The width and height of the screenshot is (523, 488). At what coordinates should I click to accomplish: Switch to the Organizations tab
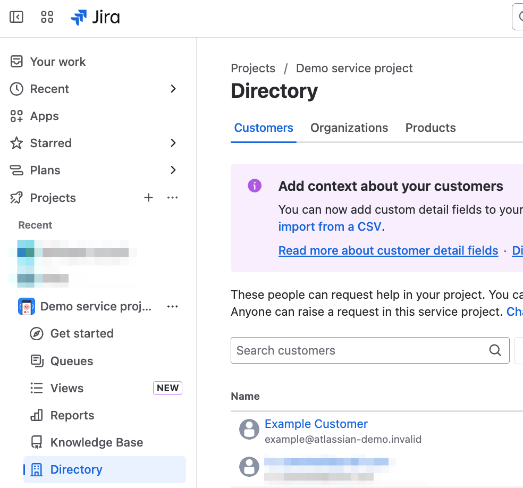349,128
